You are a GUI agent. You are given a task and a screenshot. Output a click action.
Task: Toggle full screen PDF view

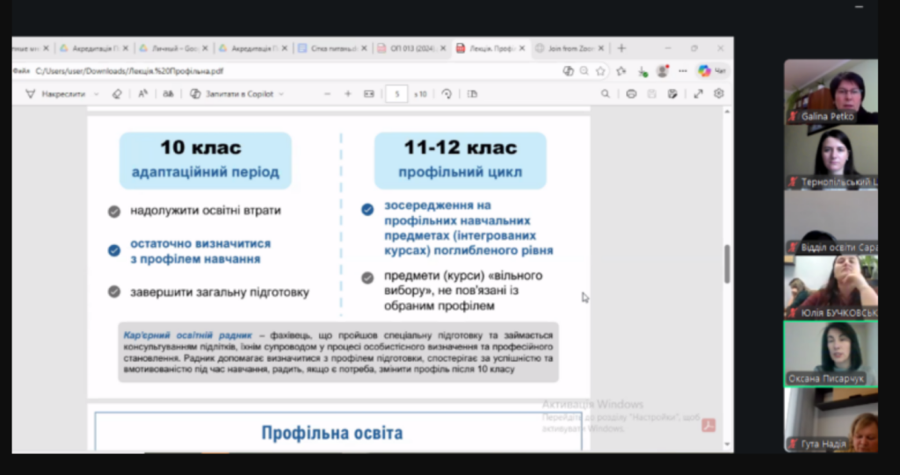click(698, 94)
